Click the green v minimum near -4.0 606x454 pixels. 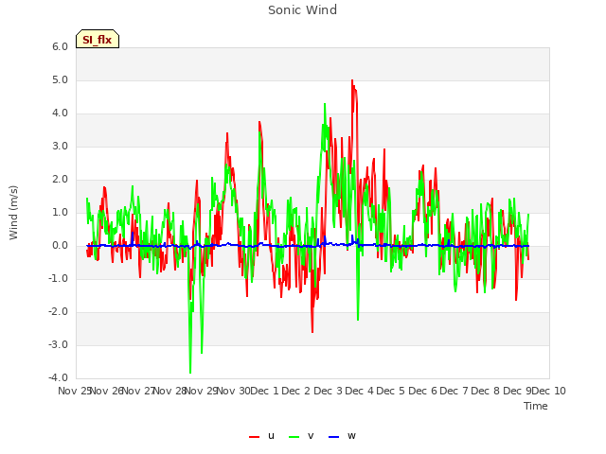[190, 373]
